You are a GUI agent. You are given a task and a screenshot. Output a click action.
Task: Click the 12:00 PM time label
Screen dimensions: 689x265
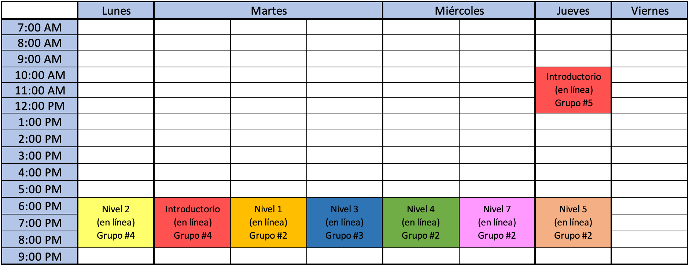pyautogui.click(x=40, y=106)
